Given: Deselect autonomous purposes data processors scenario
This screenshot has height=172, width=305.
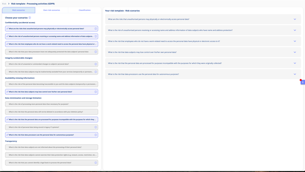Looking at the screenshot, I should [x=51, y=135].
